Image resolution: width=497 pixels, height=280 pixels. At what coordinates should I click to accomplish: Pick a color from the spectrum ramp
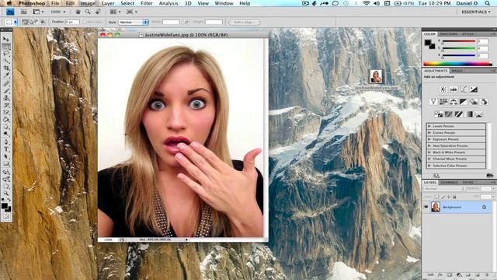(457, 64)
